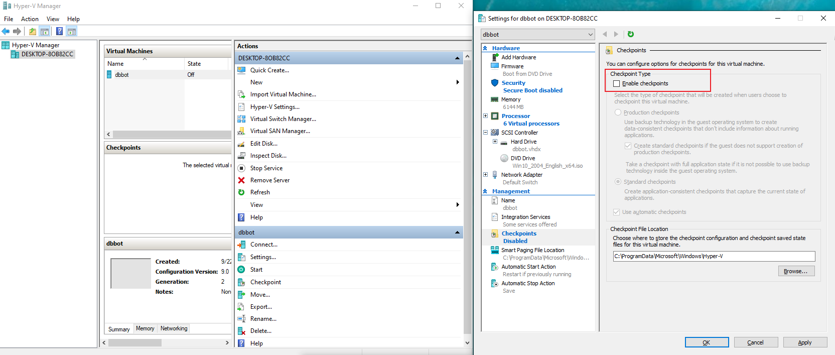Click the Back arrow in Hyper-V Manager toolbar
The height and width of the screenshot is (355, 835).
pos(6,32)
